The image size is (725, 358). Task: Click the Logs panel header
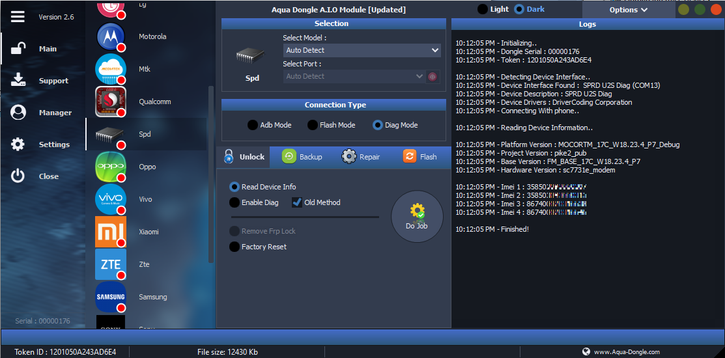(587, 24)
